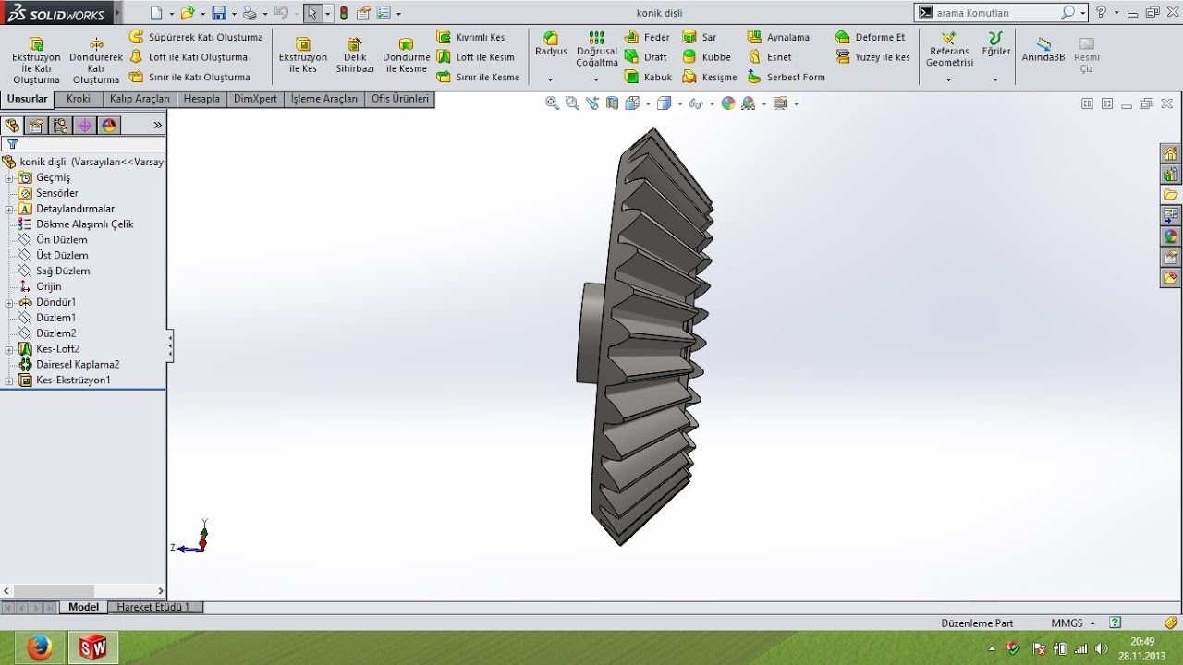Switch to the Kalıp Araçları tab

(140, 99)
